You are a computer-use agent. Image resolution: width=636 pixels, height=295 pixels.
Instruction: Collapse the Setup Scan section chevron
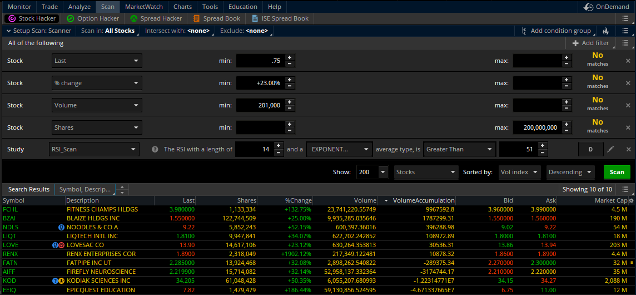pyautogui.click(x=8, y=31)
